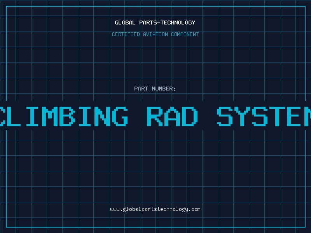Click the bottom-left corner of the cyan border
Viewport: 311px width, 233px height.
pos(6,227)
